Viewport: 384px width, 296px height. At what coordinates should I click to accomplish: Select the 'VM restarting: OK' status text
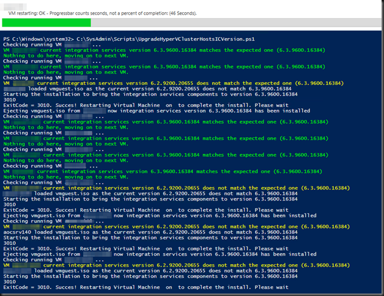point(27,13)
